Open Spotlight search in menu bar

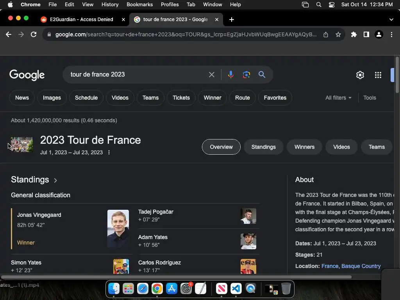[319, 5]
